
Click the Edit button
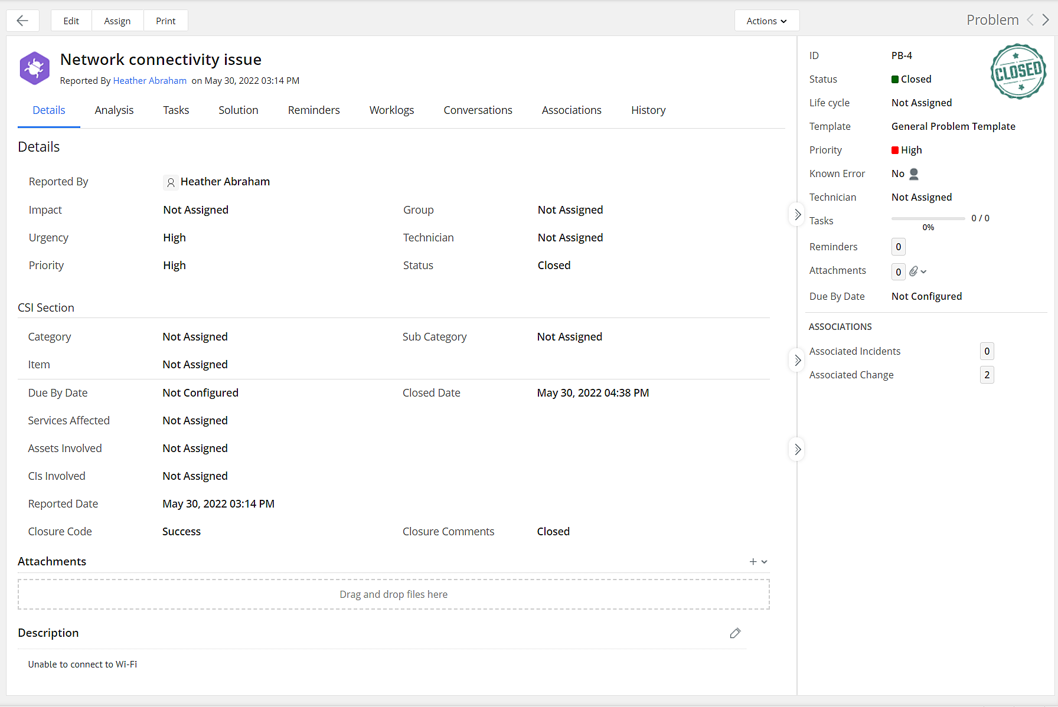[x=71, y=21]
